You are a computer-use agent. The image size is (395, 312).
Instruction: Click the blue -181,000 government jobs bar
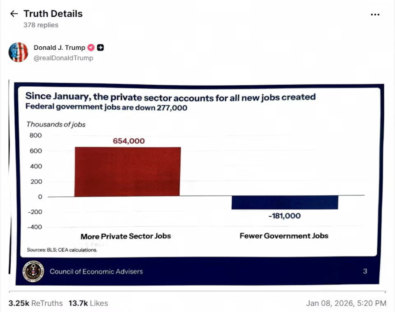pyautogui.click(x=285, y=202)
